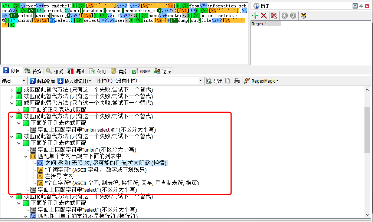Image resolution: width=373 pixels, height=222 pixels.
Task: Toggle floating mode of the 历史 panel
Action: (355, 6)
